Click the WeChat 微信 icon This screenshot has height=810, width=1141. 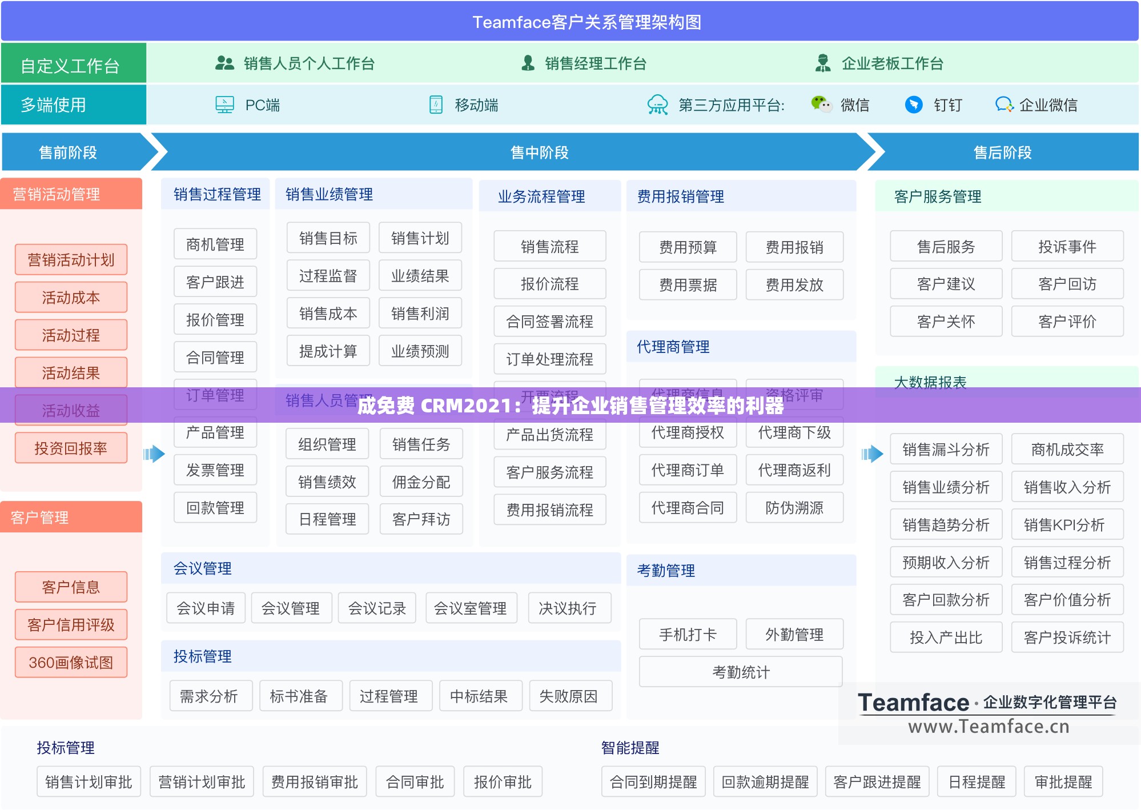821,104
